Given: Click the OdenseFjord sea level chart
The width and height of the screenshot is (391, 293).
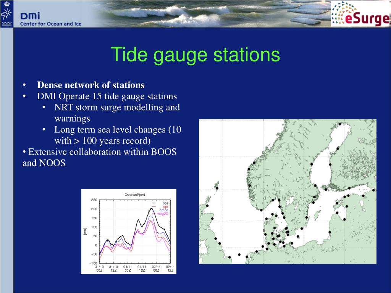Looking at the screenshot, I should click(x=129, y=232).
